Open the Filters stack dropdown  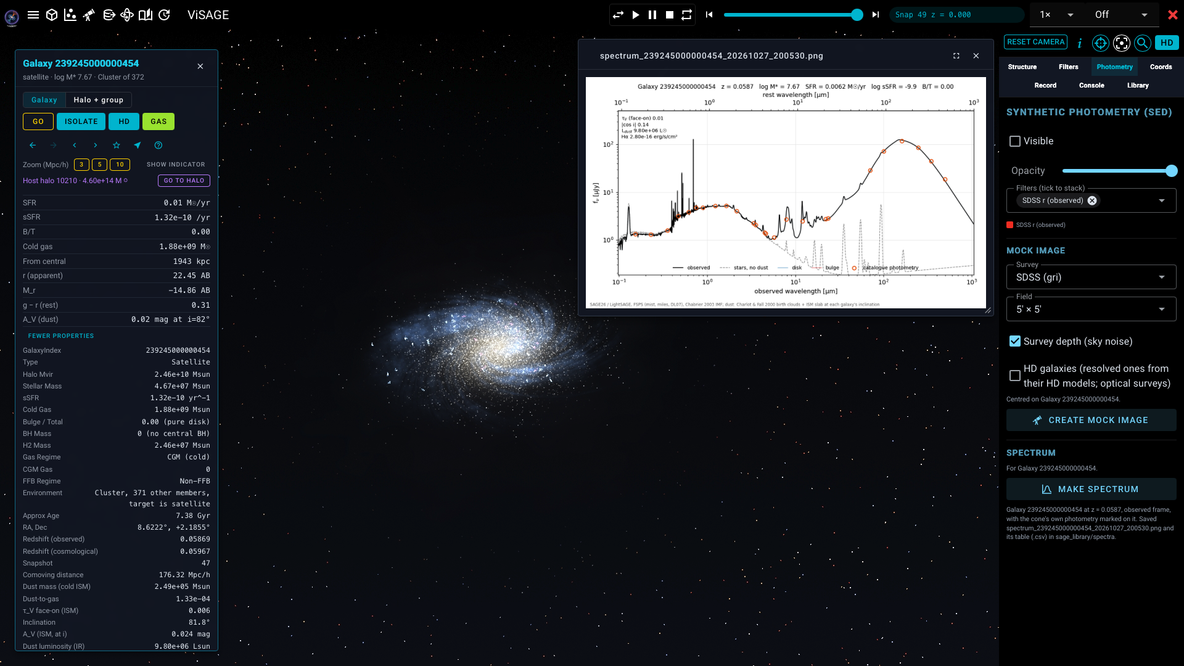[1162, 201]
